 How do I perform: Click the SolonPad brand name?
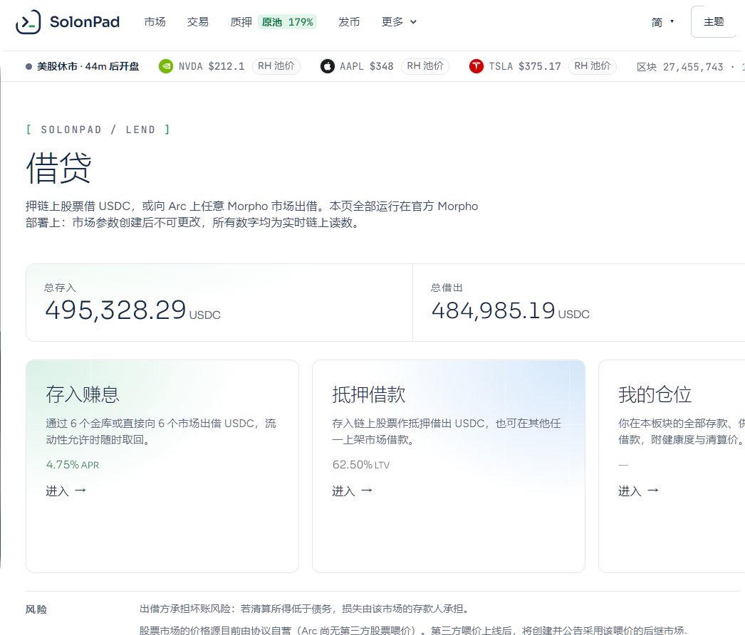85,22
